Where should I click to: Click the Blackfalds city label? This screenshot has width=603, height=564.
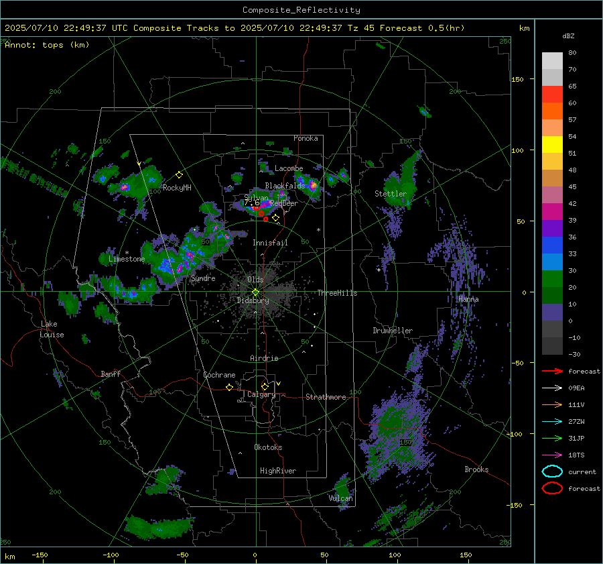click(x=285, y=186)
